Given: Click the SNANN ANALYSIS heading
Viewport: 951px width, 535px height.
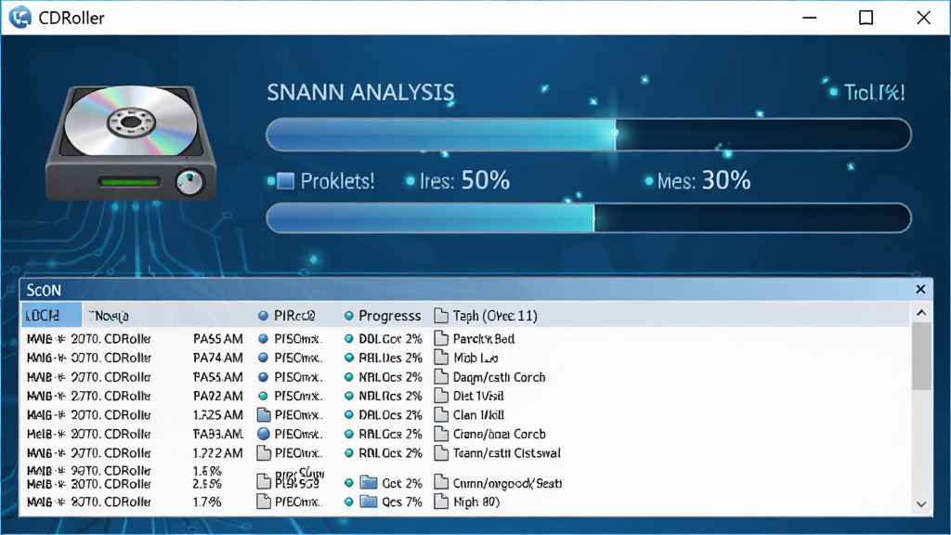Looking at the screenshot, I should [x=360, y=92].
